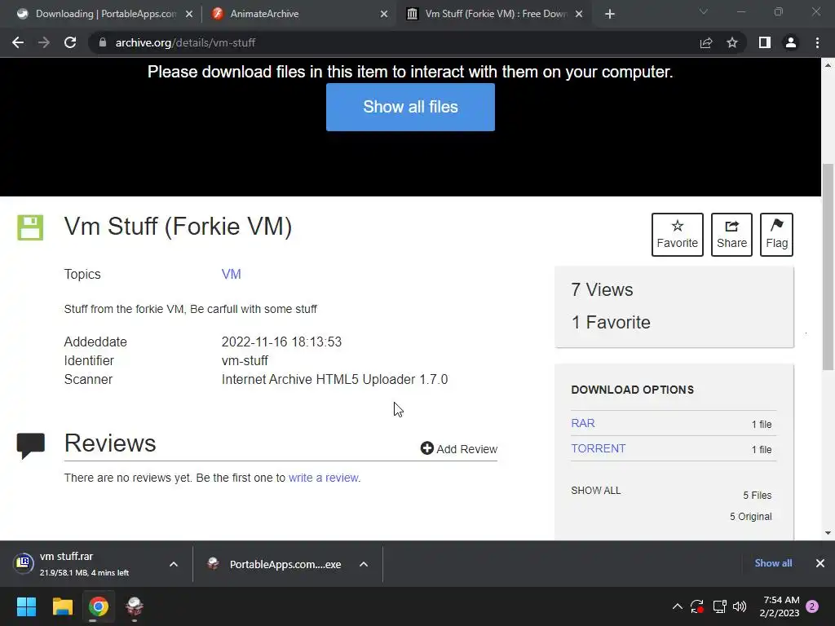Click Show all downloads
835x626 pixels.
(x=773, y=563)
